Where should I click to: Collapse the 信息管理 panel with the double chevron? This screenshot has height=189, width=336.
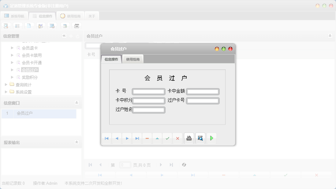(64, 36)
